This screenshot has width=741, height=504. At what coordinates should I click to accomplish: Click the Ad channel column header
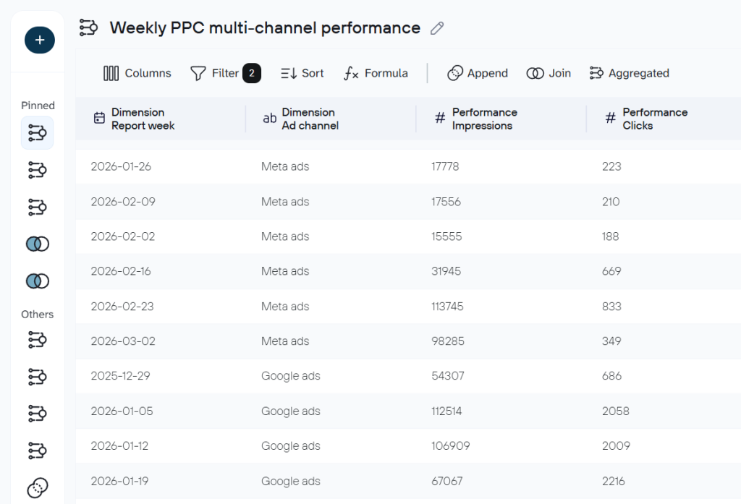pyautogui.click(x=331, y=119)
